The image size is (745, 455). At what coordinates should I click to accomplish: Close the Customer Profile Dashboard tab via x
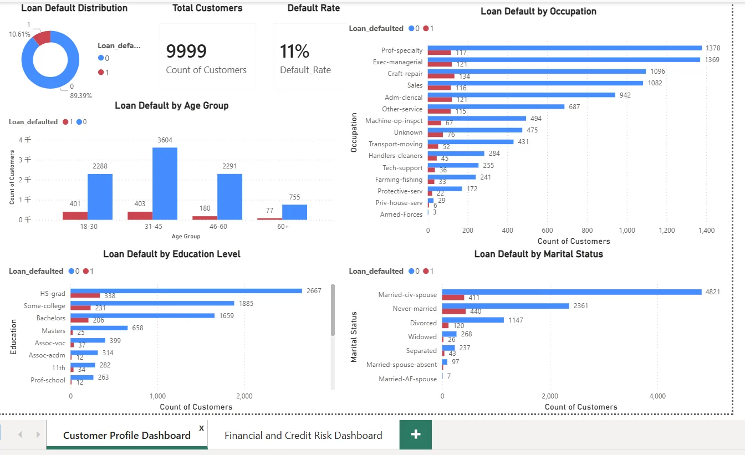(201, 428)
